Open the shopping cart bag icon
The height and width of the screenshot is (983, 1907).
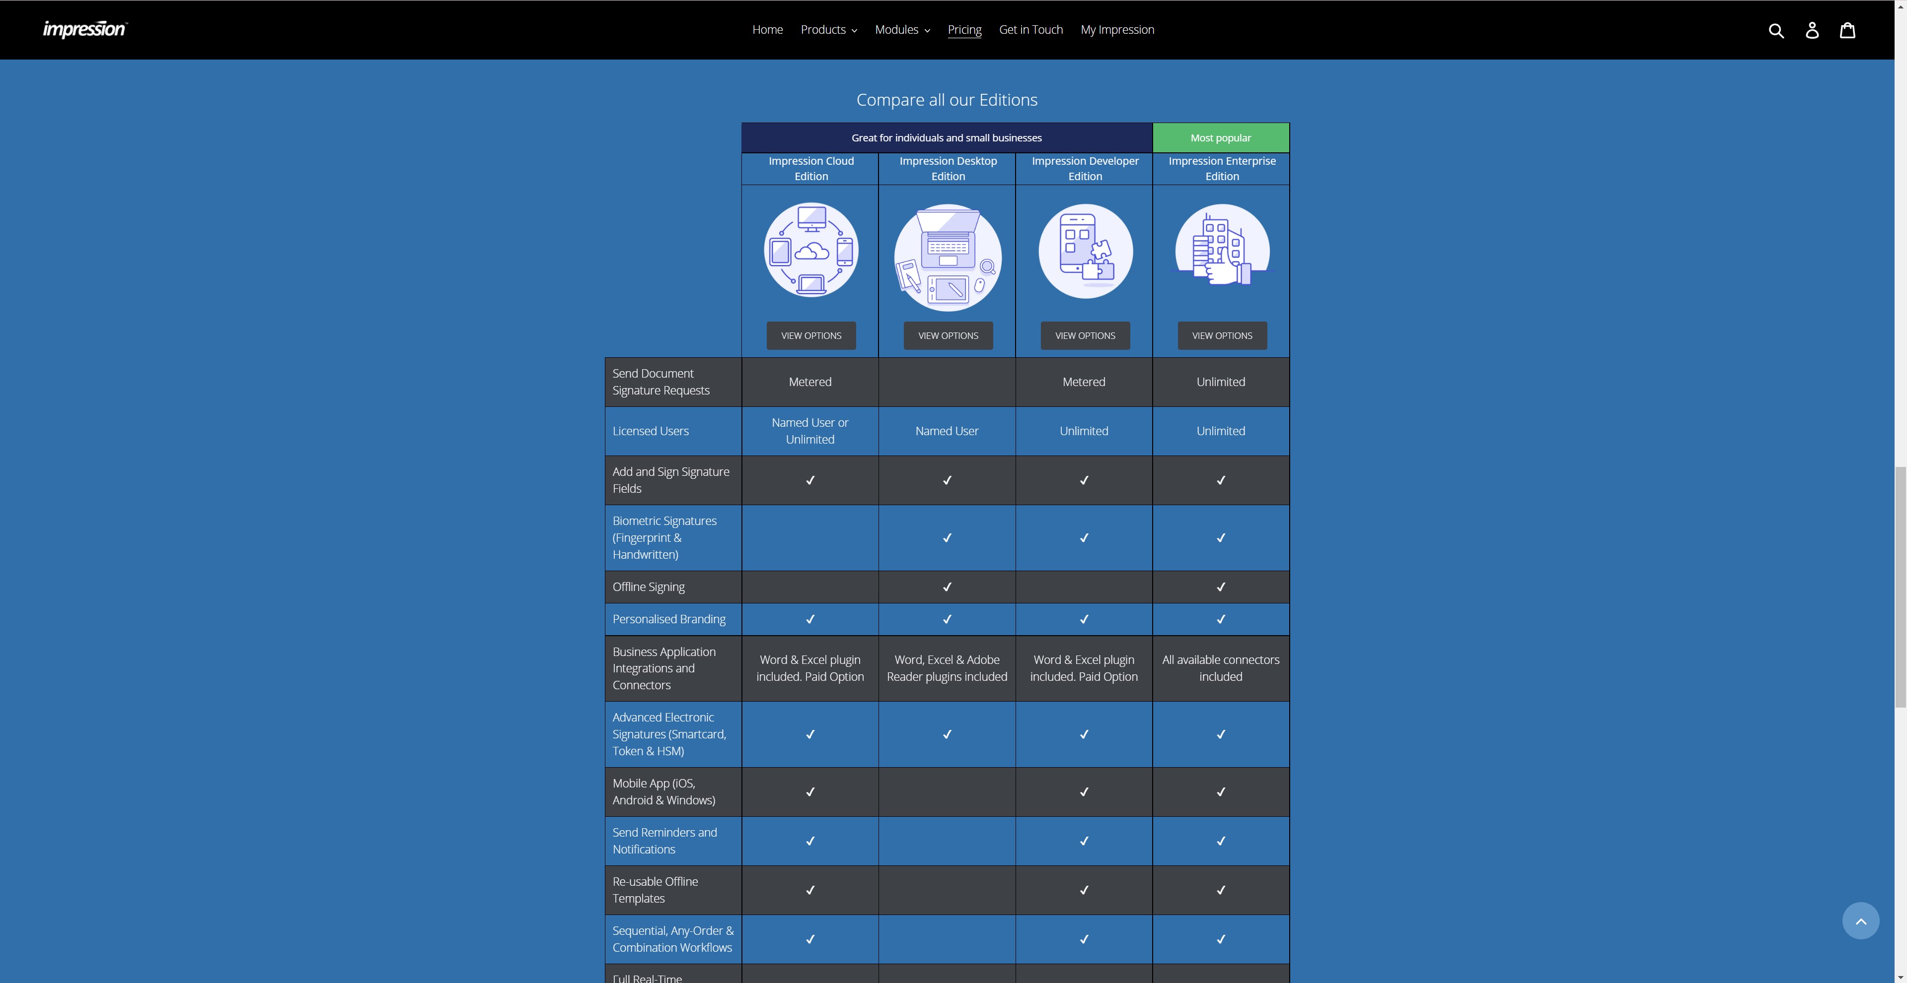1848,30
